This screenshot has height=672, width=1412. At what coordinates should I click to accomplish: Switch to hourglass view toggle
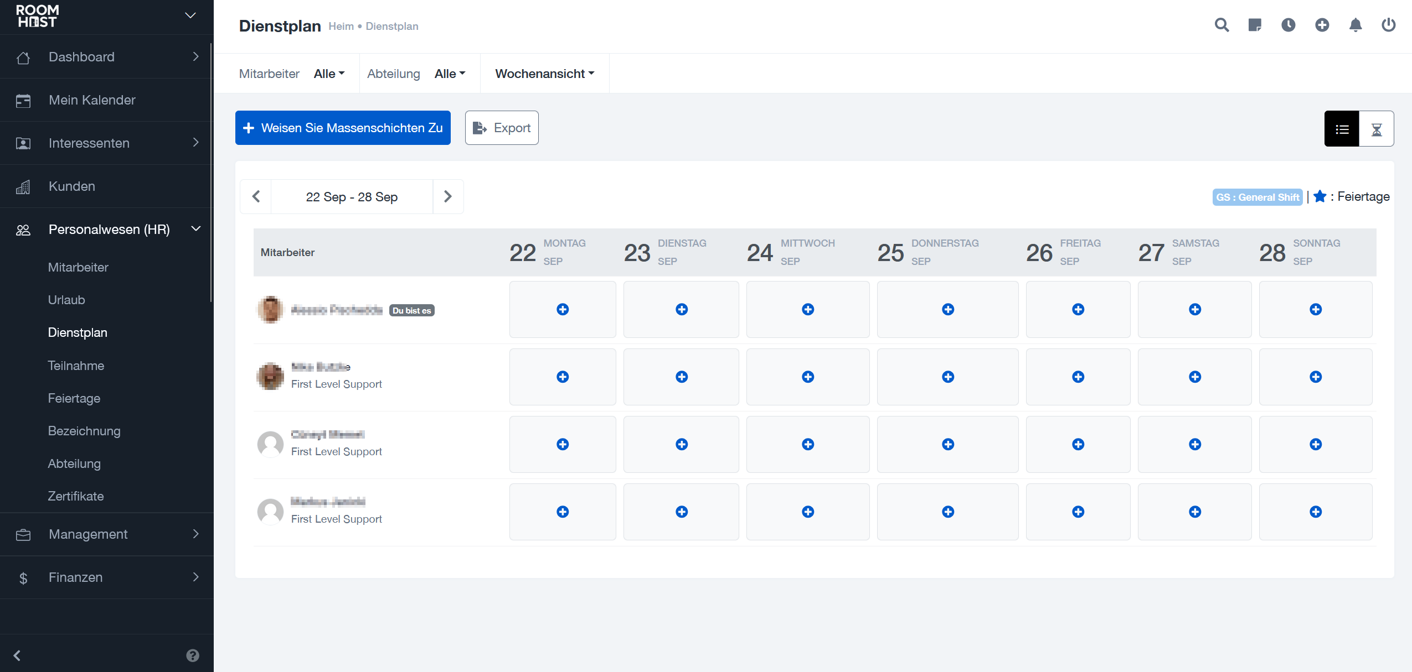1377,129
